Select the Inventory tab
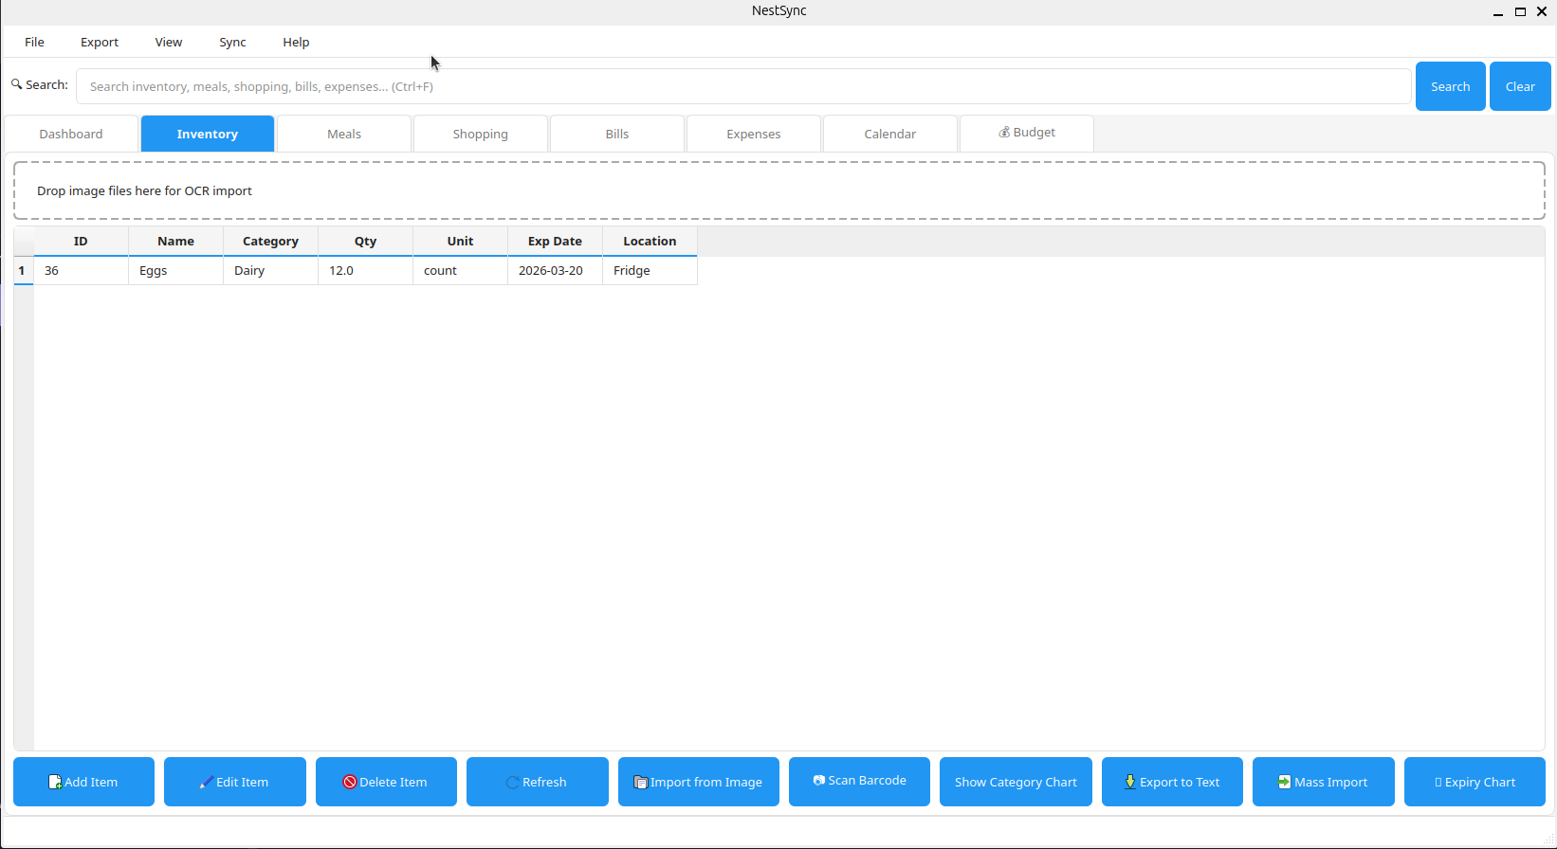Viewport: 1557px width, 849px height. [208, 134]
